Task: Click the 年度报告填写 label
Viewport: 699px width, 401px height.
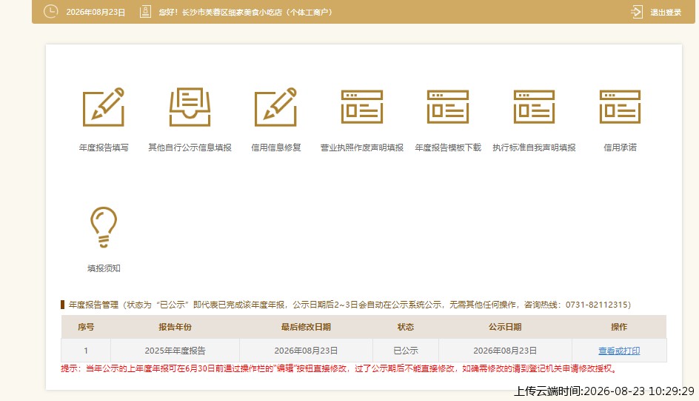Action: pyautogui.click(x=104, y=148)
